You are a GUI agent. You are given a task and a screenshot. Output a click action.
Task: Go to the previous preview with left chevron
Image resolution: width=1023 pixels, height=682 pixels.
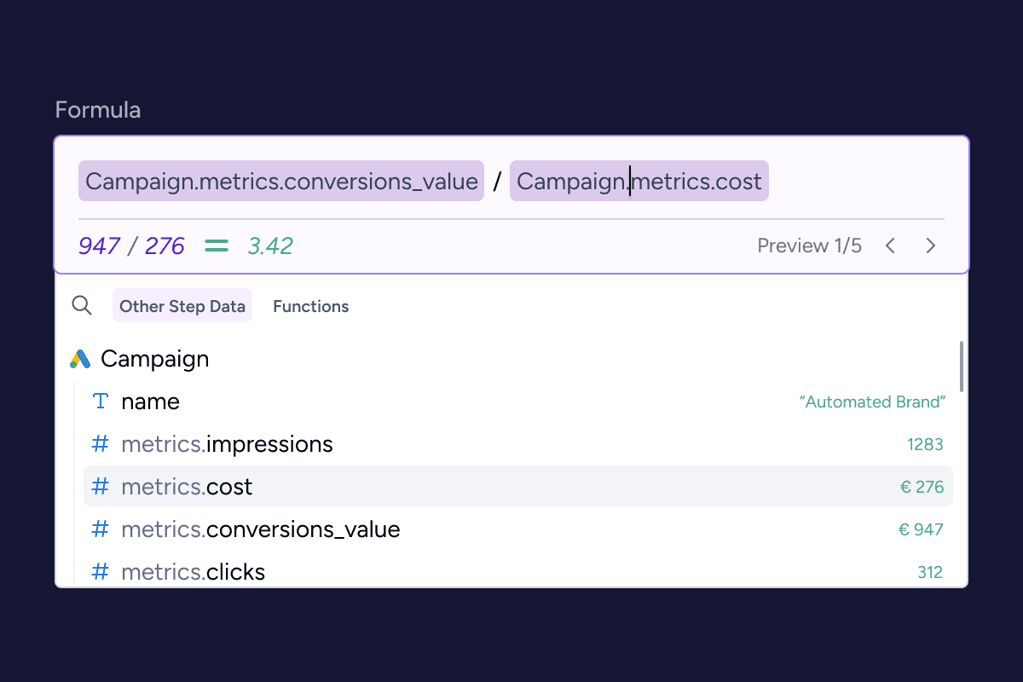click(890, 246)
